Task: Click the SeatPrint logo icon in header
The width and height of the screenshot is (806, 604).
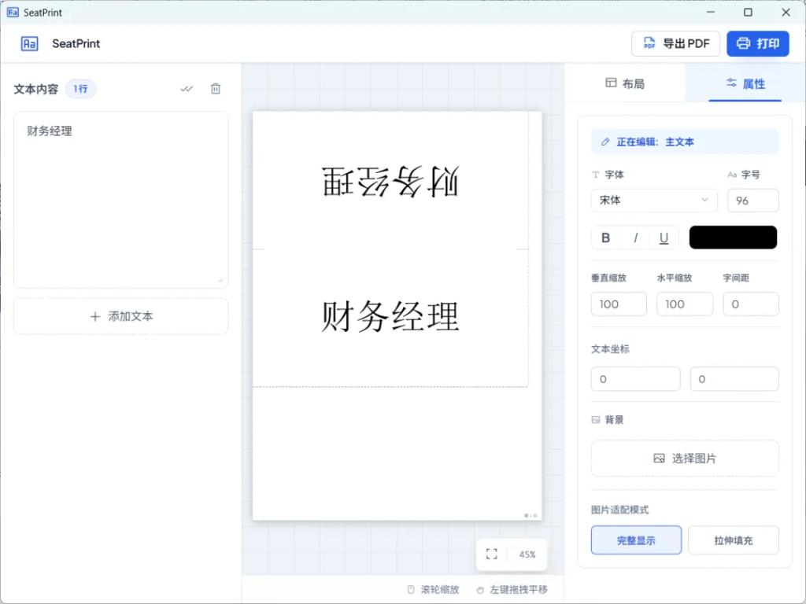Action: (29, 44)
